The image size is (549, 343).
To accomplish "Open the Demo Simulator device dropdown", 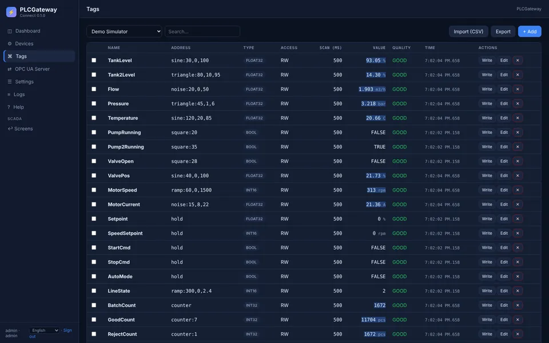I will pos(124,31).
